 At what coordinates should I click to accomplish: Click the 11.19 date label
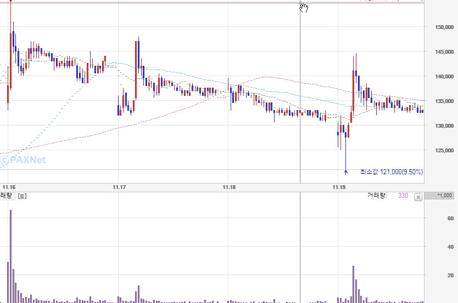(x=339, y=187)
